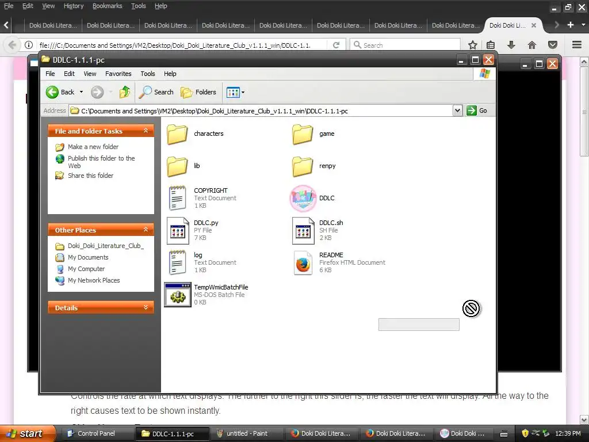Screen dimensions: 589x442
Task: Open Explorer Edit menu
Action: tap(69, 74)
